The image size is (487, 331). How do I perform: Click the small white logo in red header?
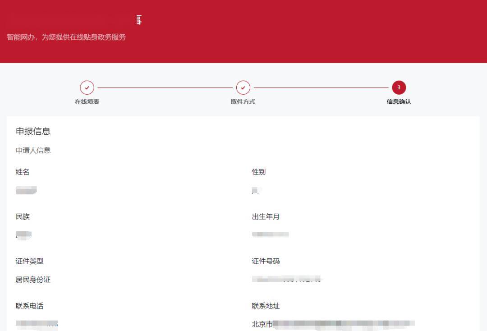[x=139, y=20]
